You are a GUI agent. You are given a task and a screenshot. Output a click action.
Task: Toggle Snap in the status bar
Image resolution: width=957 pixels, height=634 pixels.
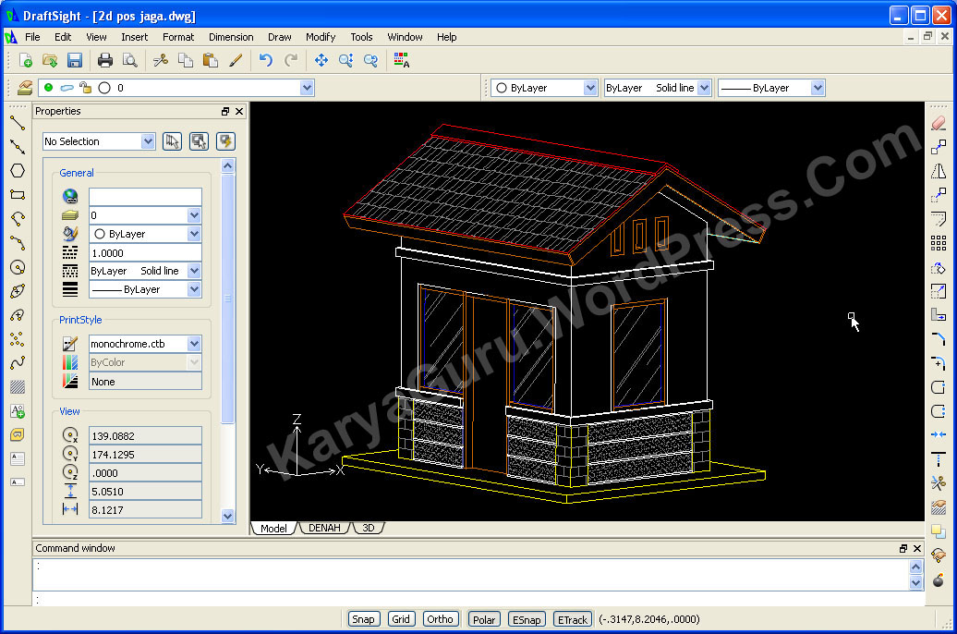[x=363, y=619]
